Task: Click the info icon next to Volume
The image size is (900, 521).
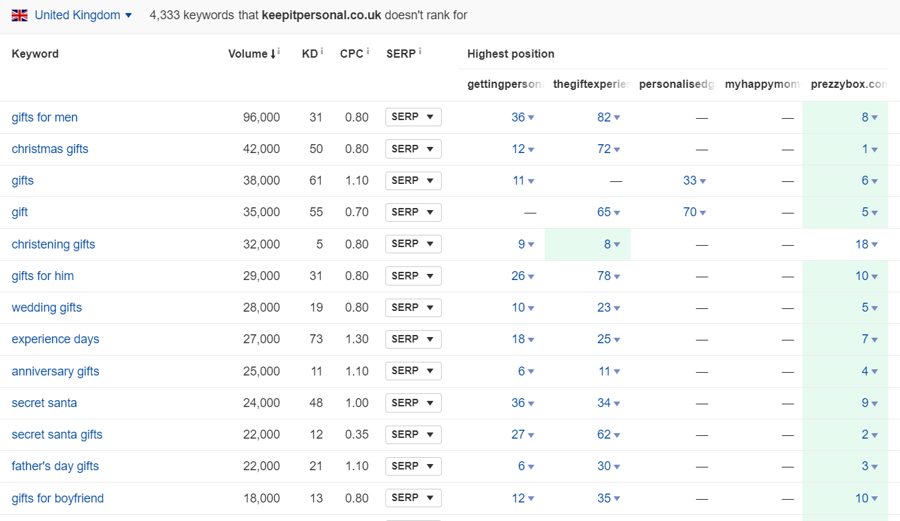Action: [278, 51]
